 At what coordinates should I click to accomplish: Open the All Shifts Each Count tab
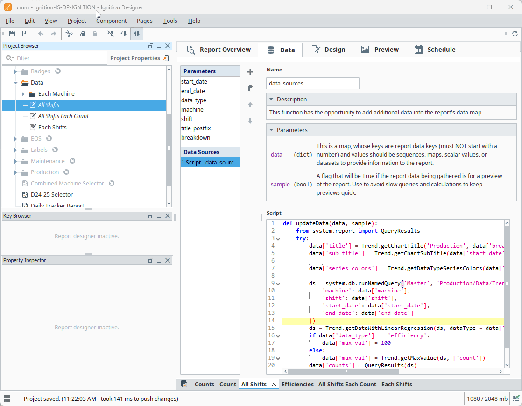click(x=347, y=385)
